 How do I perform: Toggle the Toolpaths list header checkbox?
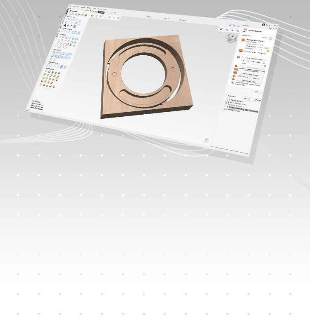(226, 95)
